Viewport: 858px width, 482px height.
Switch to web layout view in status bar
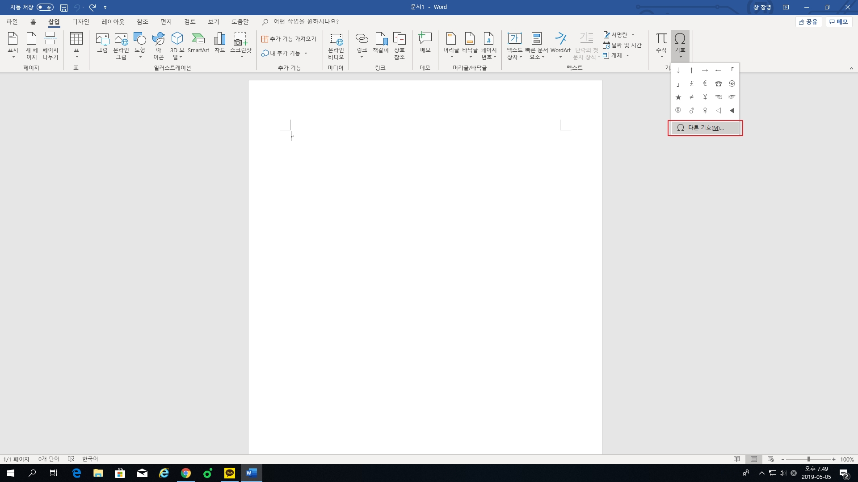(771, 459)
